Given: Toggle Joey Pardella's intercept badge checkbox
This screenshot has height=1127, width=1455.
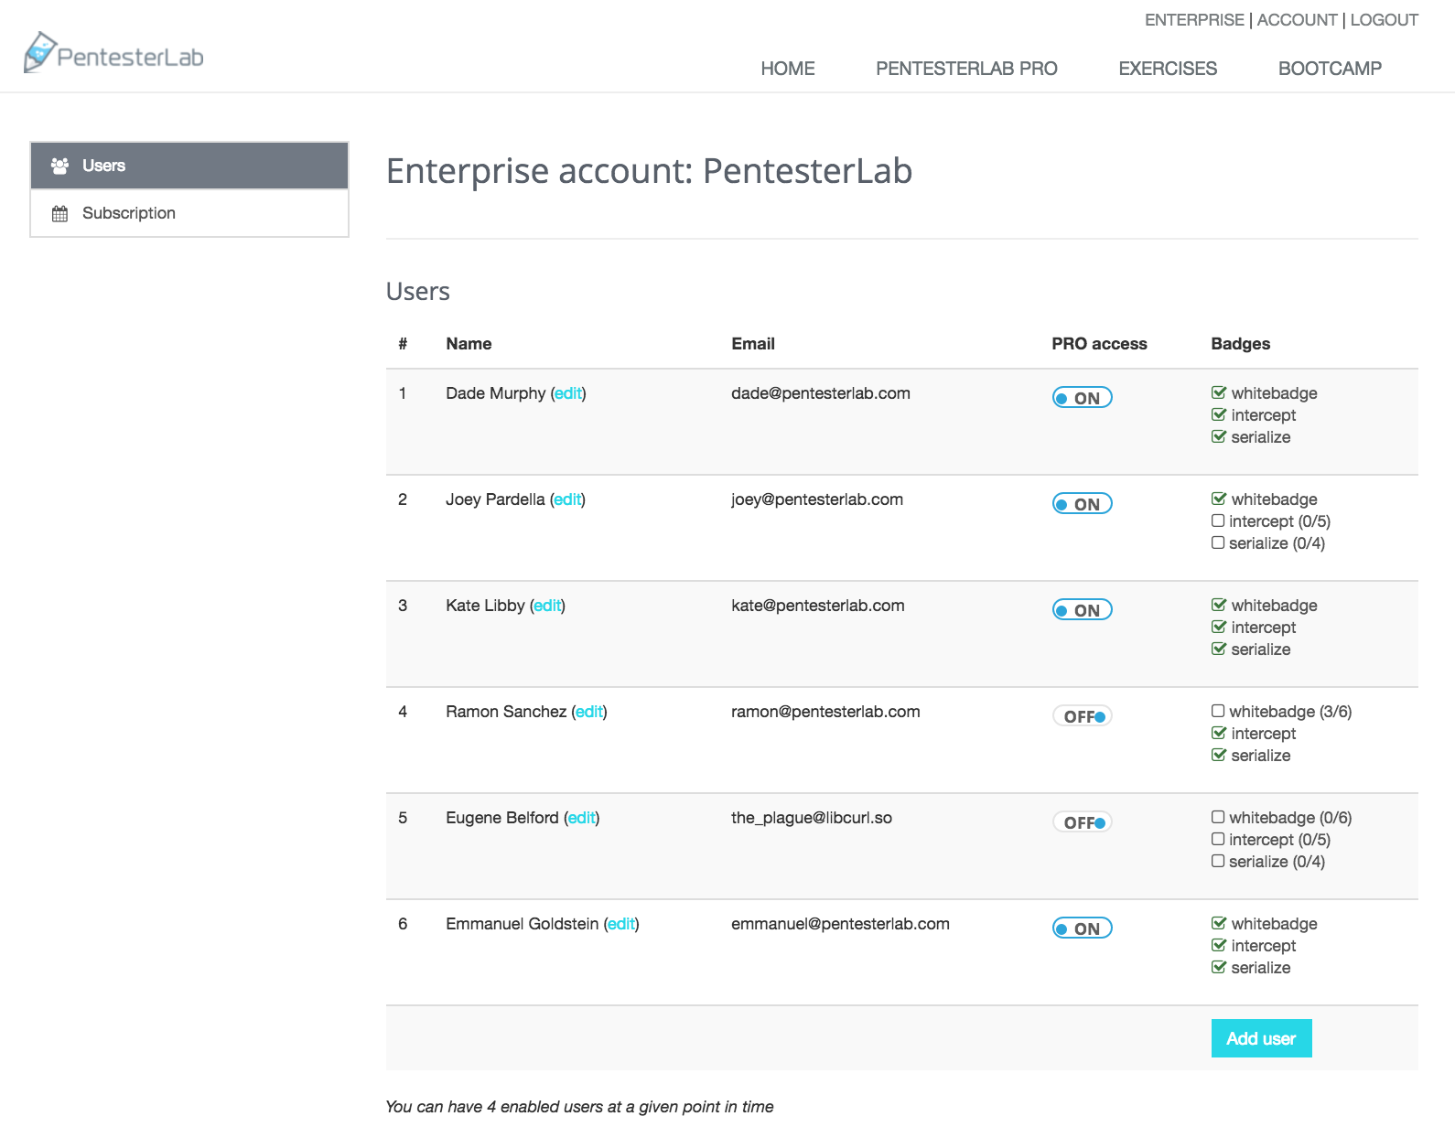Looking at the screenshot, I should coord(1218,520).
